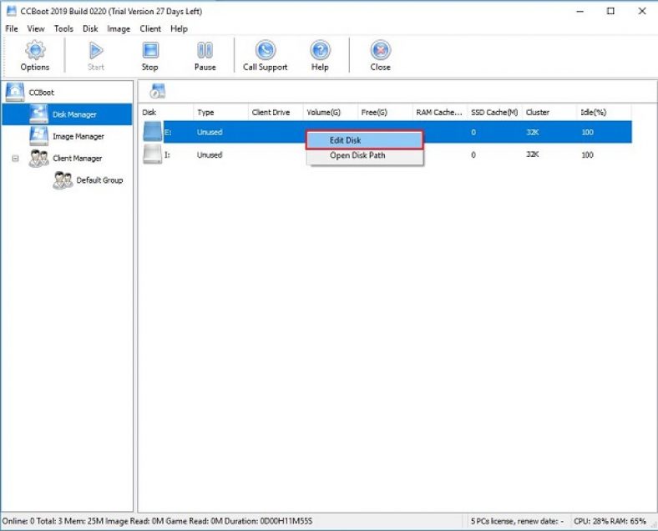The image size is (658, 531).
Task: Sort by the Cluster column header
Action: pyautogui.click(x=538, y=112)
